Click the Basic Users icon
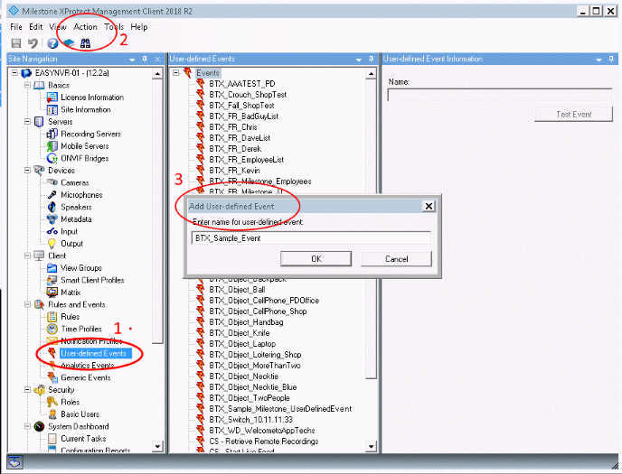The image size is (622, 474). (52, 414)
